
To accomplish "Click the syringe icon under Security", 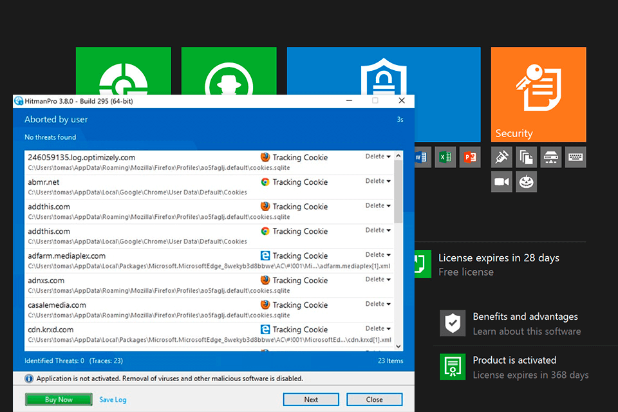I will click(501, 158).
